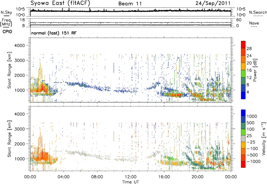Image resolution: width=267 pixels, height=184 pixels.
Task: Click the '4000' tick on the velocity panel
Action: tap(19, 114)
